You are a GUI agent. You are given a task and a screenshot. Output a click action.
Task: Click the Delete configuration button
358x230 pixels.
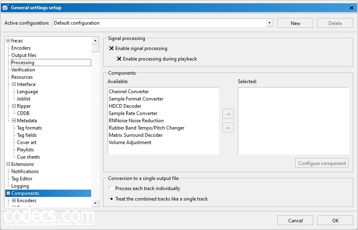tap(335, 23)
